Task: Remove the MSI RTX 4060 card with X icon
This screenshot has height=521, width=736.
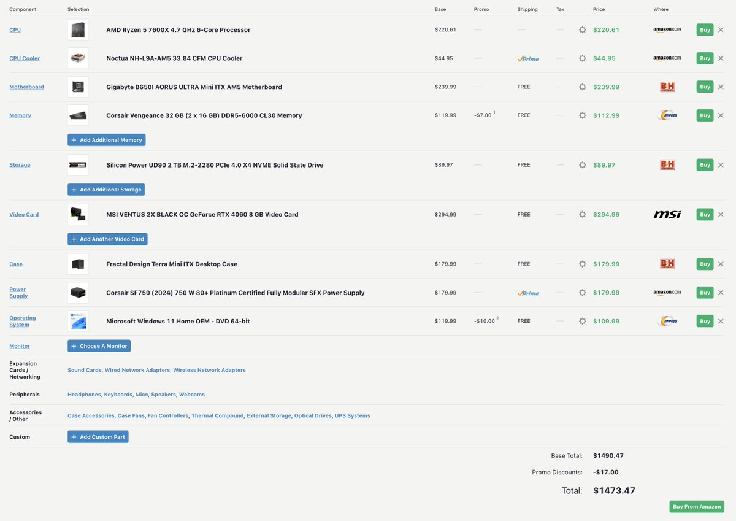Action: pyautogui.click(x=721, y=214)
